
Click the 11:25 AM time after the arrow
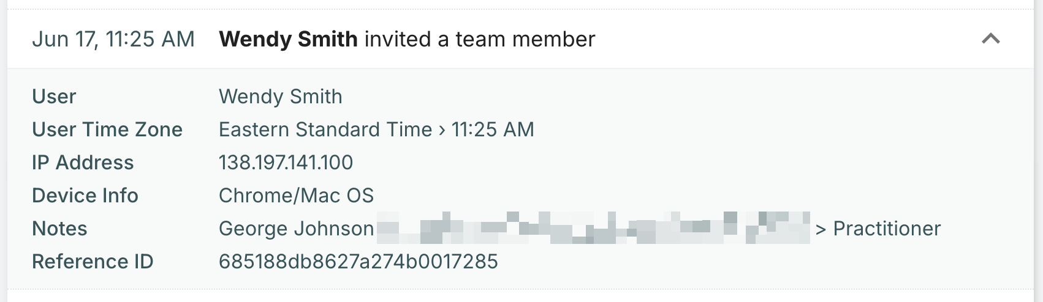[x=493, y=130]
